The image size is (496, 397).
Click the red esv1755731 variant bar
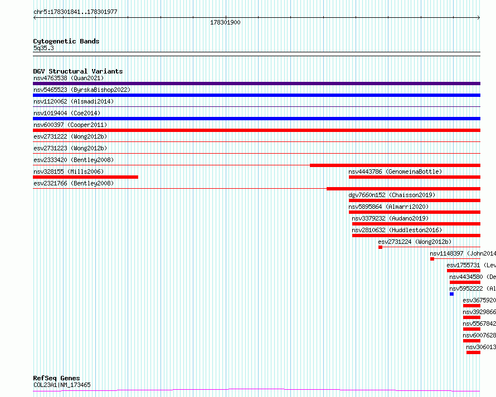point(464,271)
